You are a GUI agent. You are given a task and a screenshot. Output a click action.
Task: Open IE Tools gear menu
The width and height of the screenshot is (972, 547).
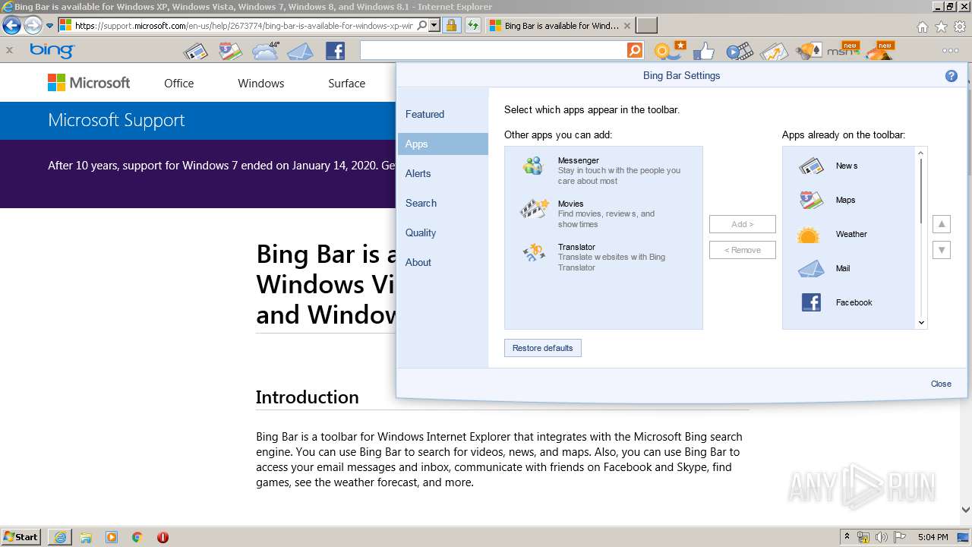click(960, 27)
